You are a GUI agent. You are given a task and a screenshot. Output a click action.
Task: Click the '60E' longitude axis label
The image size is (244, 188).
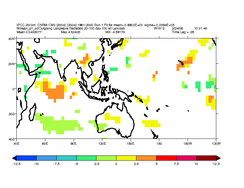click(45, 143)
